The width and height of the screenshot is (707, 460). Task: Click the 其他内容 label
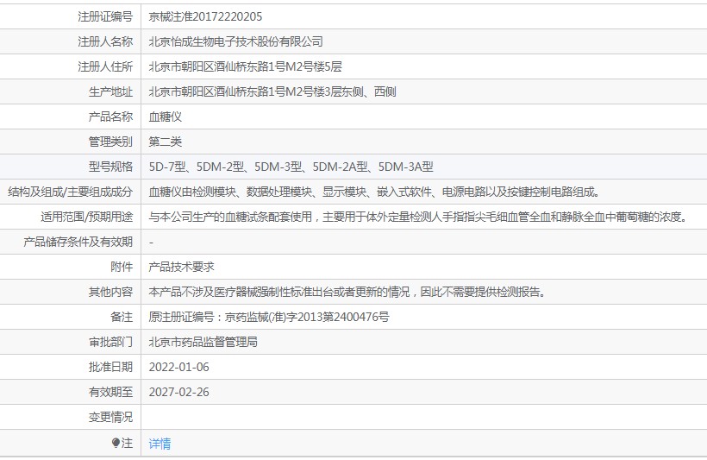point(110,292)
